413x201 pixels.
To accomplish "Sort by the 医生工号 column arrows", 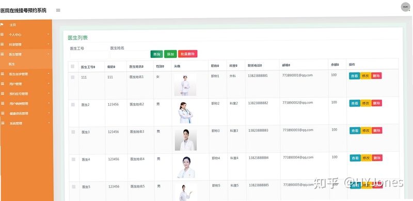I will click(x=94, y=67).
